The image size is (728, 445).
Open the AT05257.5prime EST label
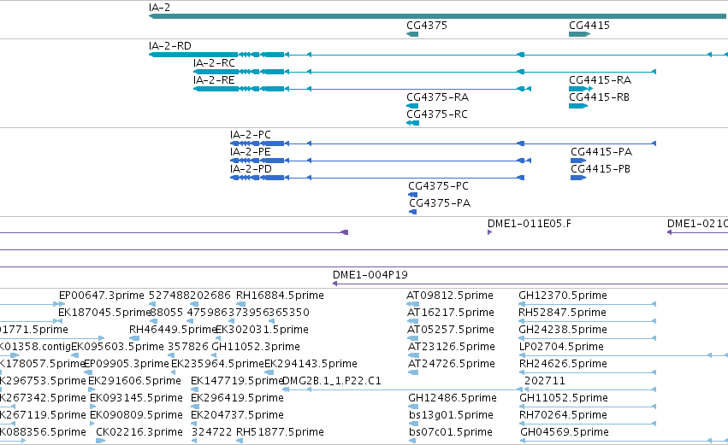(x=450, y=330)
